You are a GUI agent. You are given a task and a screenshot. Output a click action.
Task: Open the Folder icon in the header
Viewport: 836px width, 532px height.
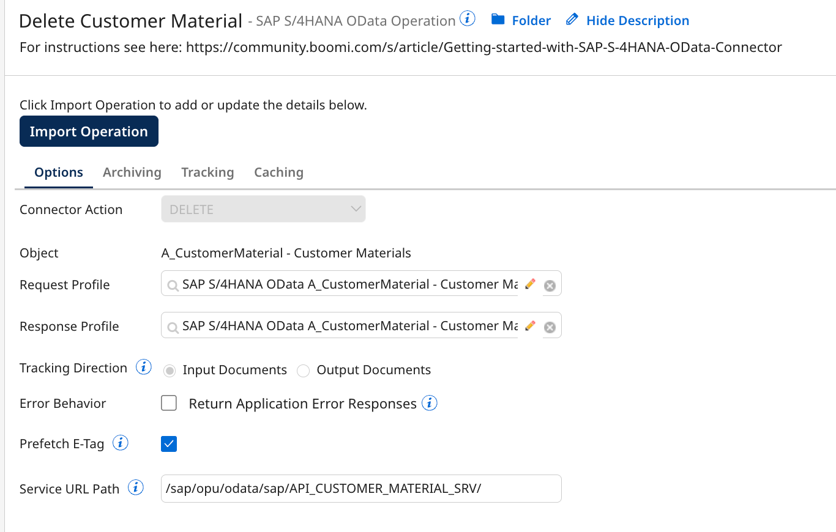498,20
